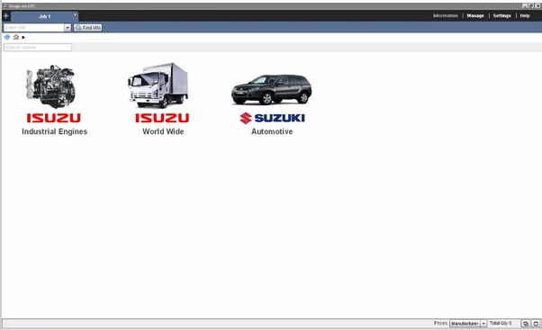Click the Industrial Engines label
Screen dimensions: 542x330
coord(54,131)
